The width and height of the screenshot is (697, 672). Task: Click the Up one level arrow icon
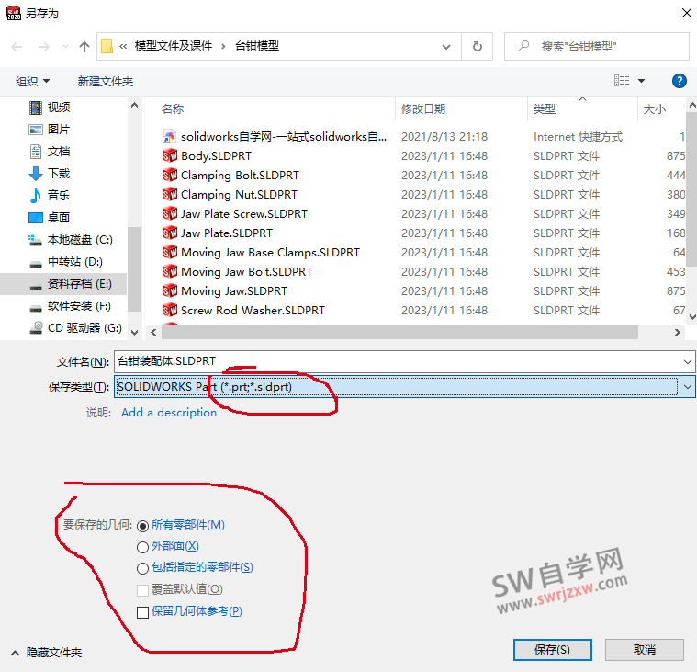pos(84,46)
